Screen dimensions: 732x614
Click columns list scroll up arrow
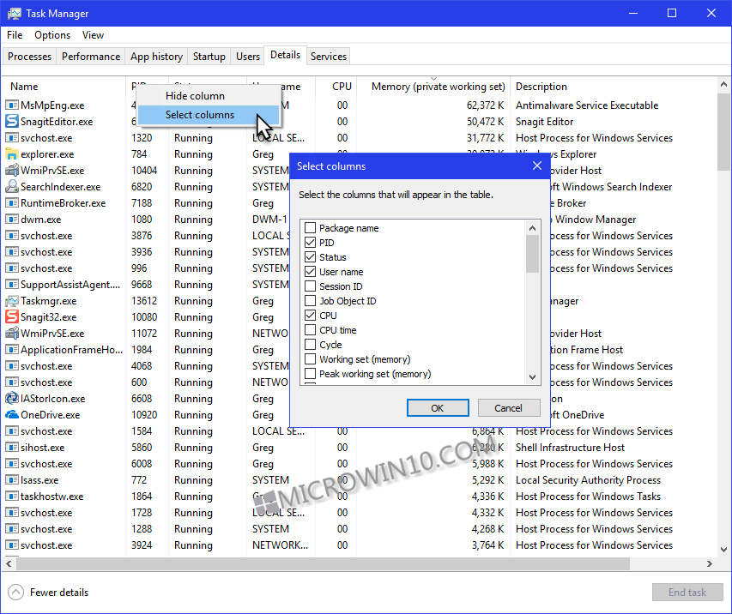pos(532,228)
